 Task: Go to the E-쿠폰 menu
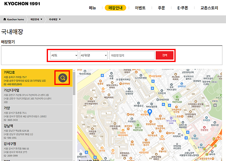tap(183, 8)
